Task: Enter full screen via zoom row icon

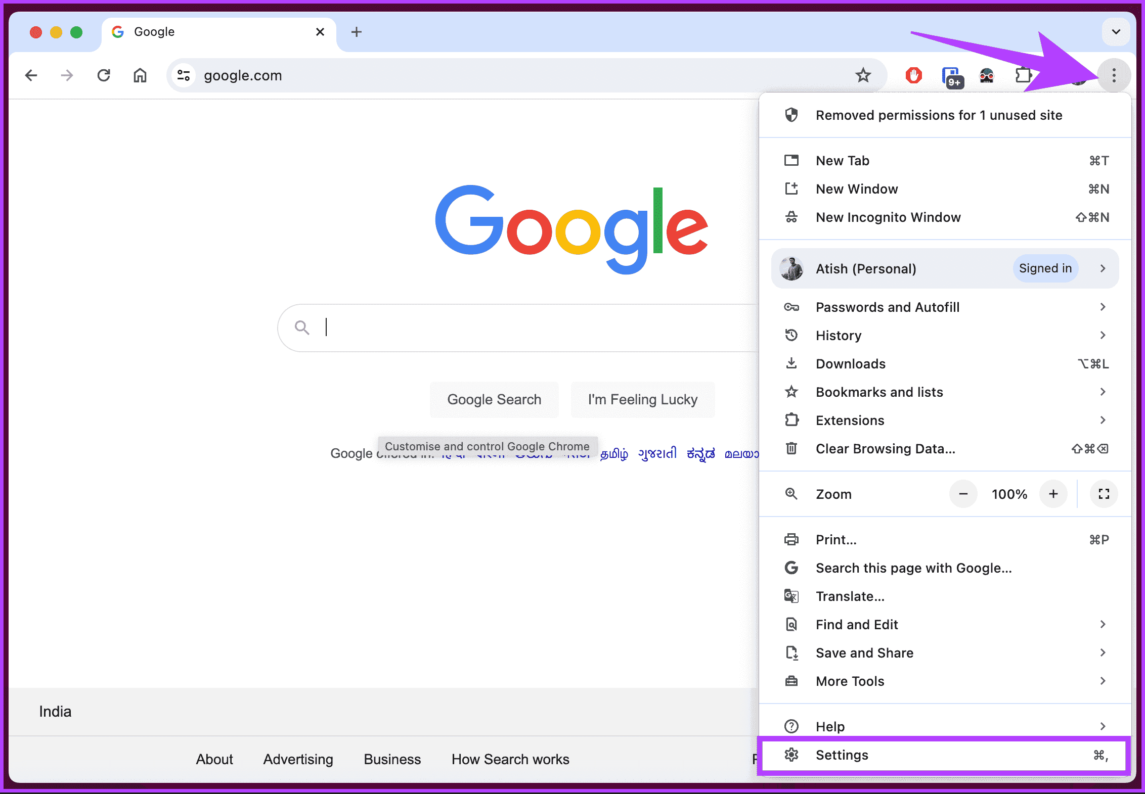Action: point(1104,494)
